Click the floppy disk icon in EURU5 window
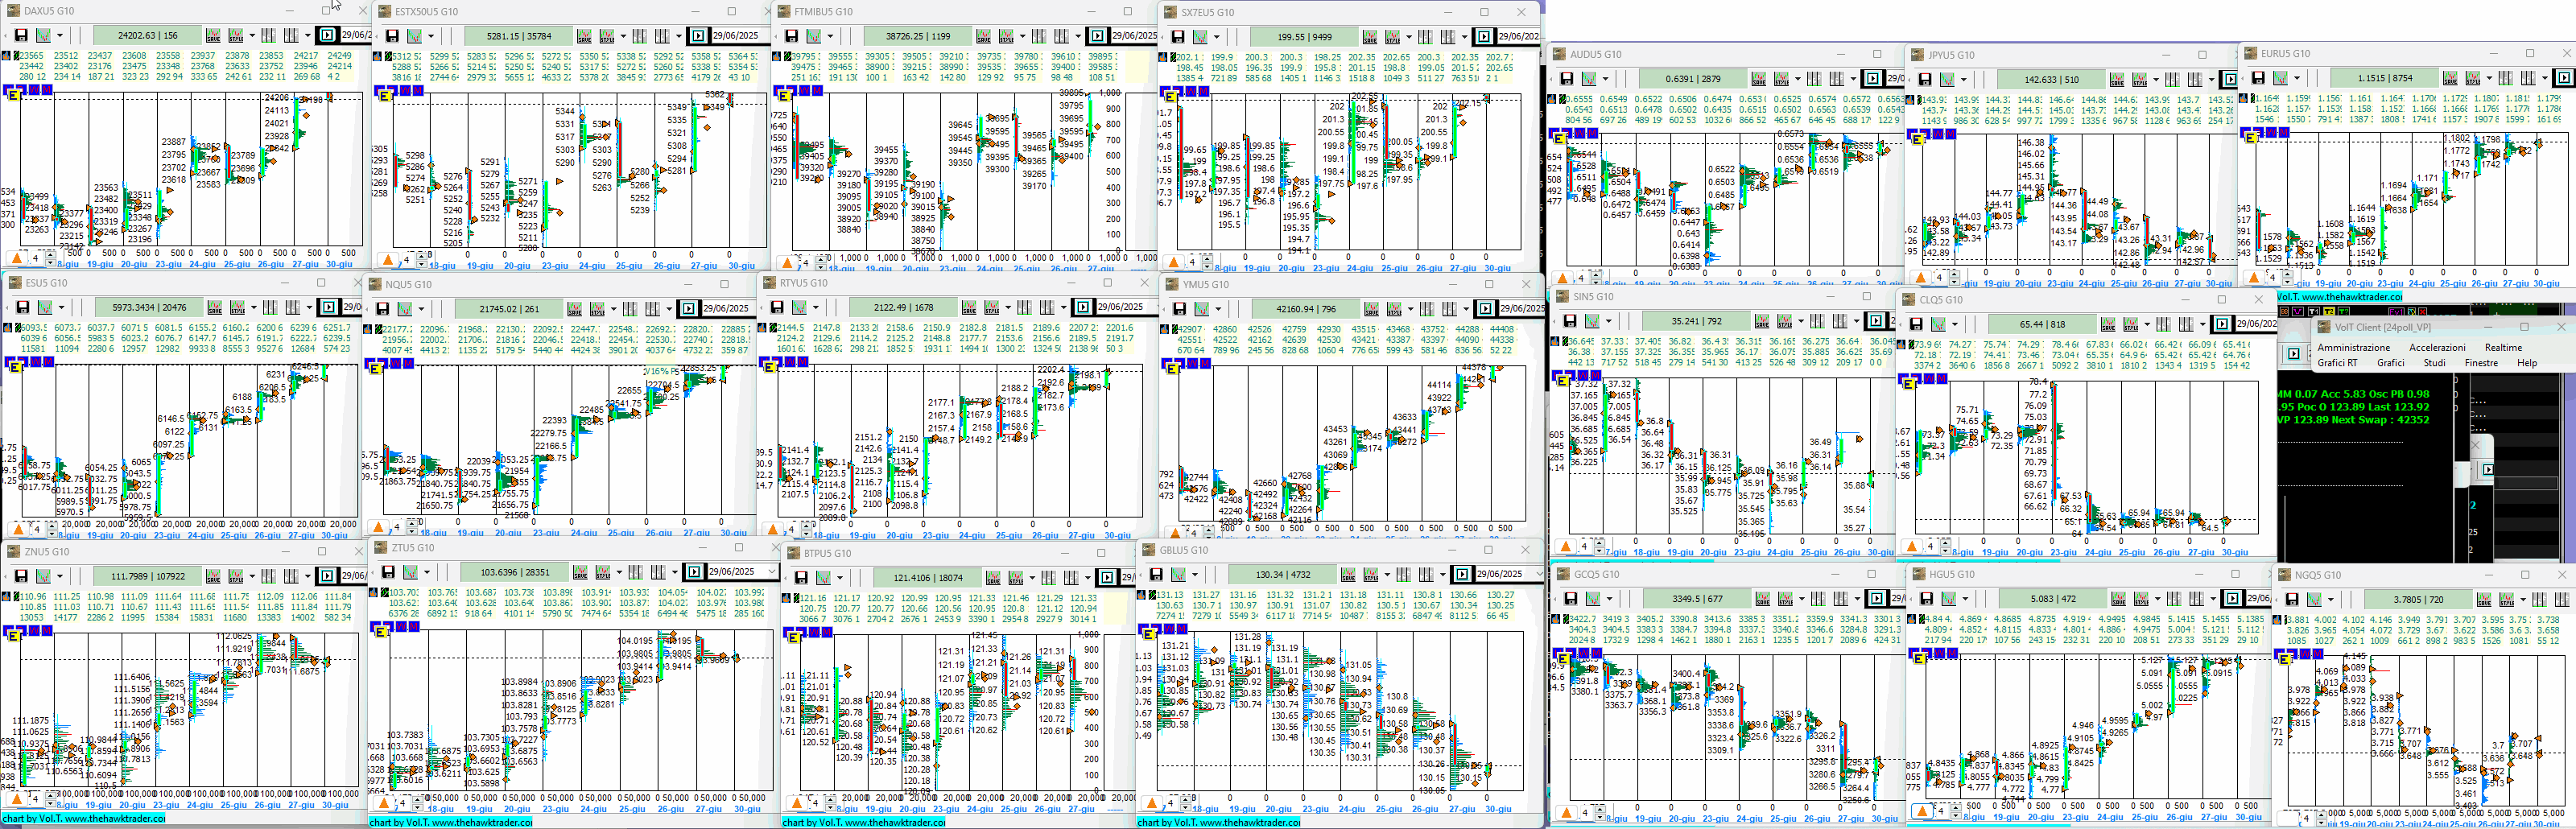This screenshot has height=829, width=2576. [x=2257, y=77]
